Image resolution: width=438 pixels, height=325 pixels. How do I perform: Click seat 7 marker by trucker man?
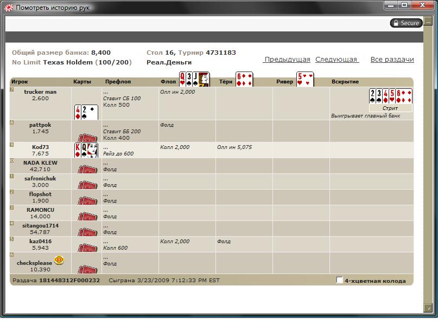click(x=12, y=89)
